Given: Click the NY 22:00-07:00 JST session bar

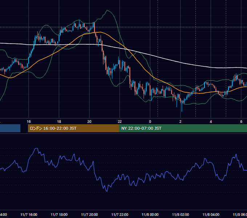Looking at the screenshot, I should click(x=183, y=128).
